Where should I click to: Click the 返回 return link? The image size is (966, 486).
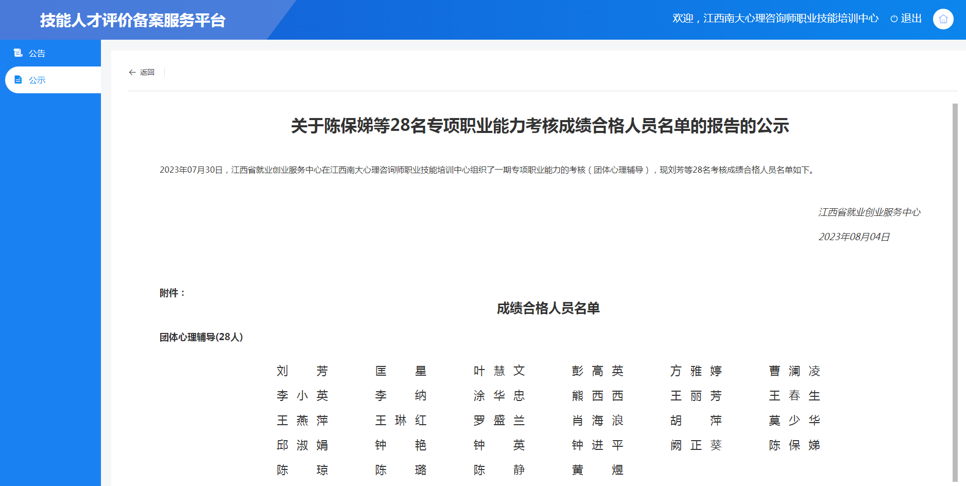click(x=147, y=72)
